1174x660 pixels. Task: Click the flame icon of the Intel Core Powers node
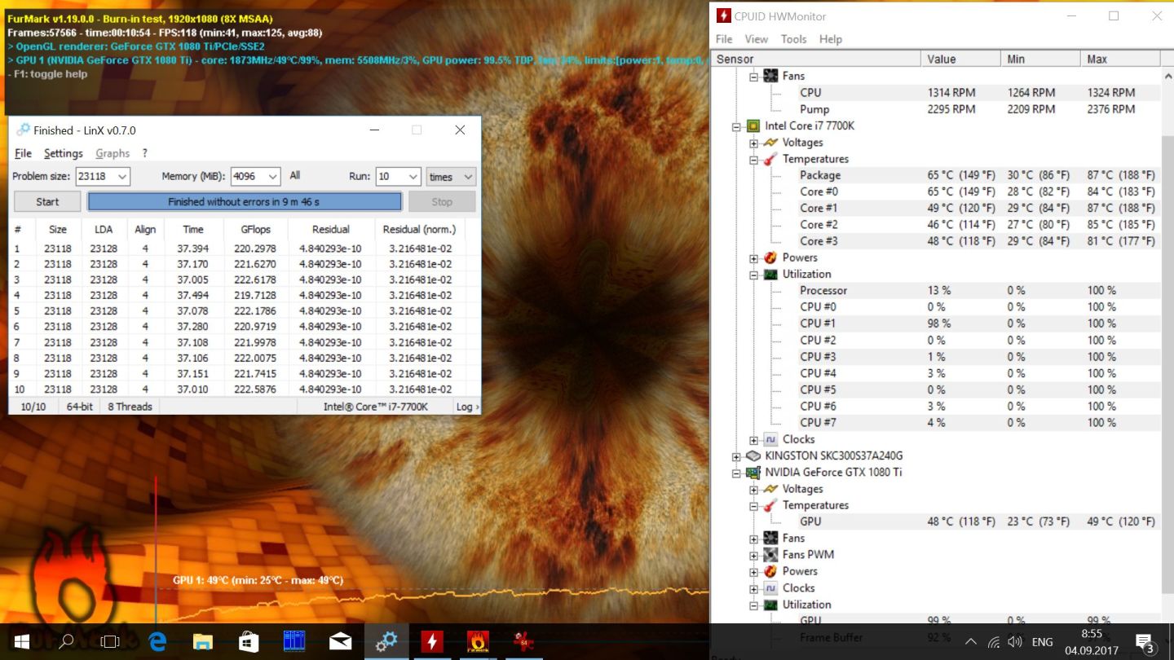770,257
